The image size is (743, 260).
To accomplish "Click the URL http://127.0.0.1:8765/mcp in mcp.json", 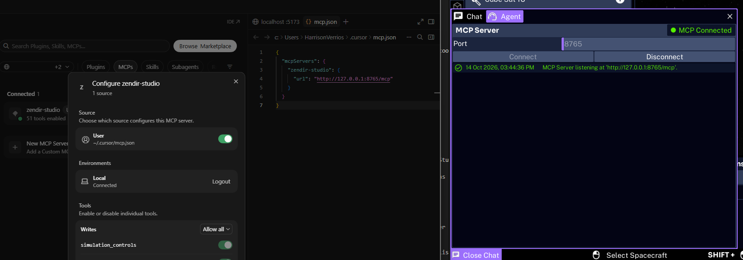I will pyautogui.click(x=354, y=79).
